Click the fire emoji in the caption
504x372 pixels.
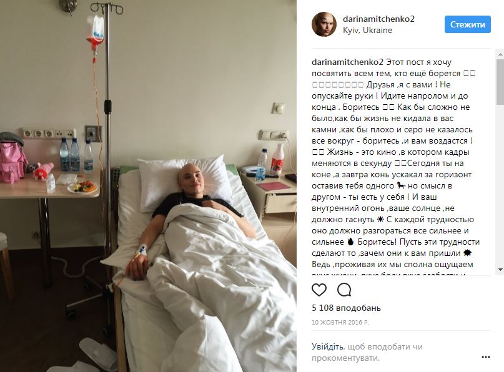(x=350, y=242)
